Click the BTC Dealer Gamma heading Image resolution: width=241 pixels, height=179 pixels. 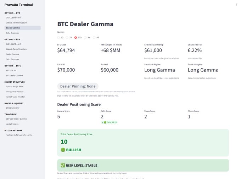click(85, 24)
